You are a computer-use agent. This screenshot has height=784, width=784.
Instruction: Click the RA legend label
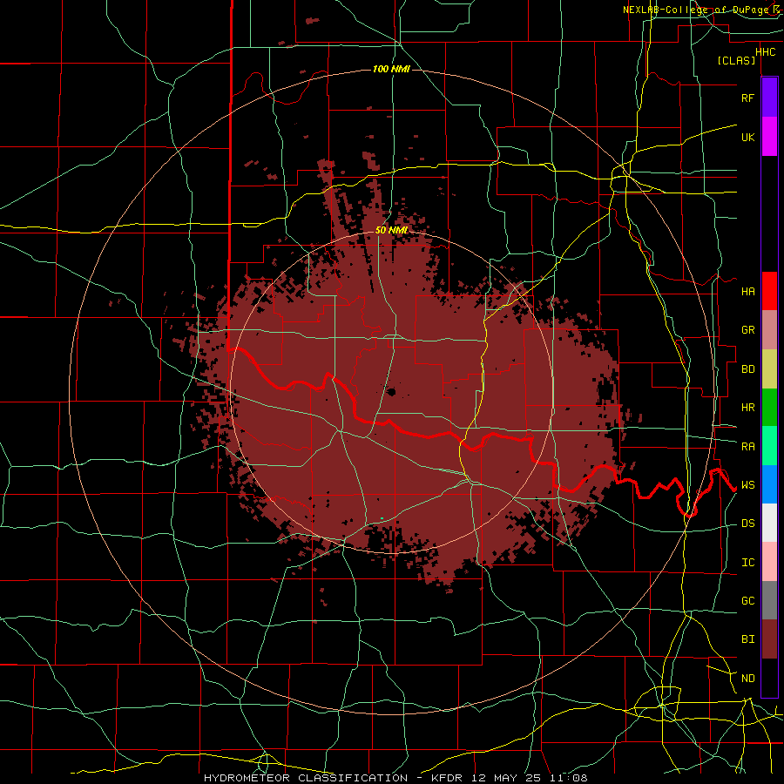coord(747,447)
